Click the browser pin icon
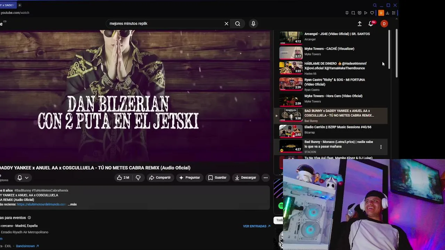445x250 pixels. (x=347, y=13)
